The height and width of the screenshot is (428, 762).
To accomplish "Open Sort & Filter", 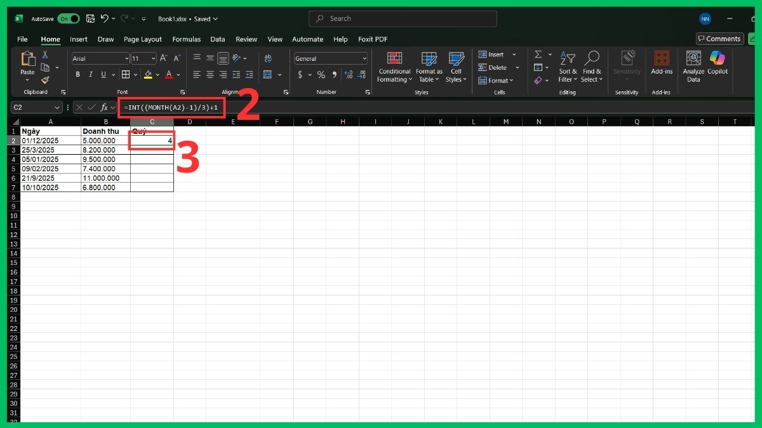I will [x=567, y=68].
